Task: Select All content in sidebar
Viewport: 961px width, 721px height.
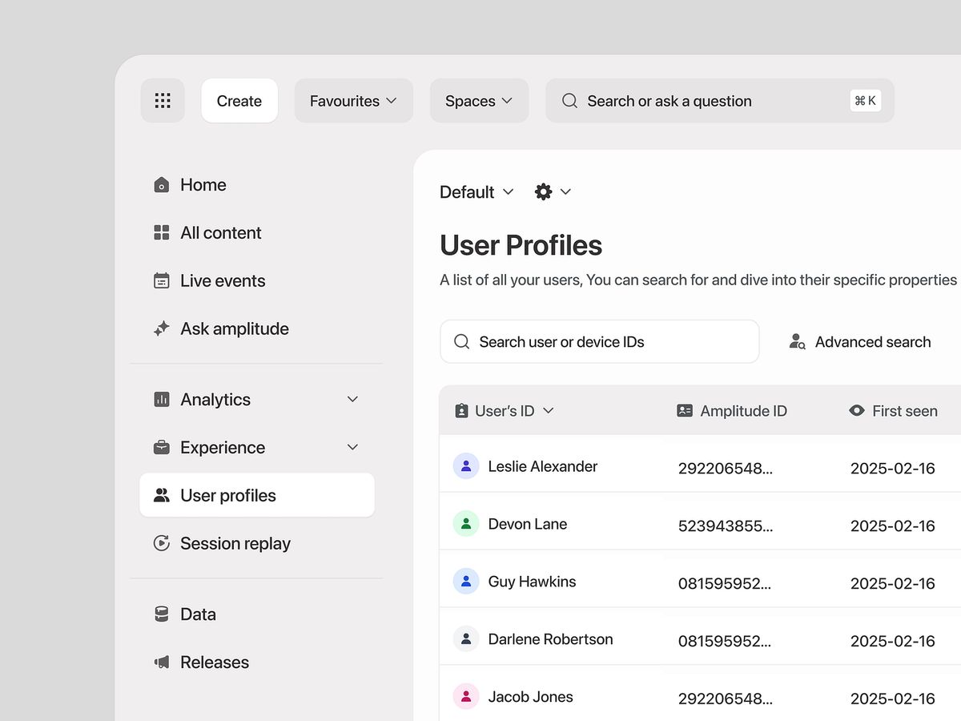Action: [x=220, y=233]
